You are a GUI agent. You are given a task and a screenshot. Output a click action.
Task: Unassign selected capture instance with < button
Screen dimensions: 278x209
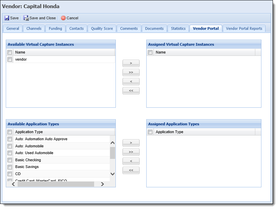tap(131, 82)
